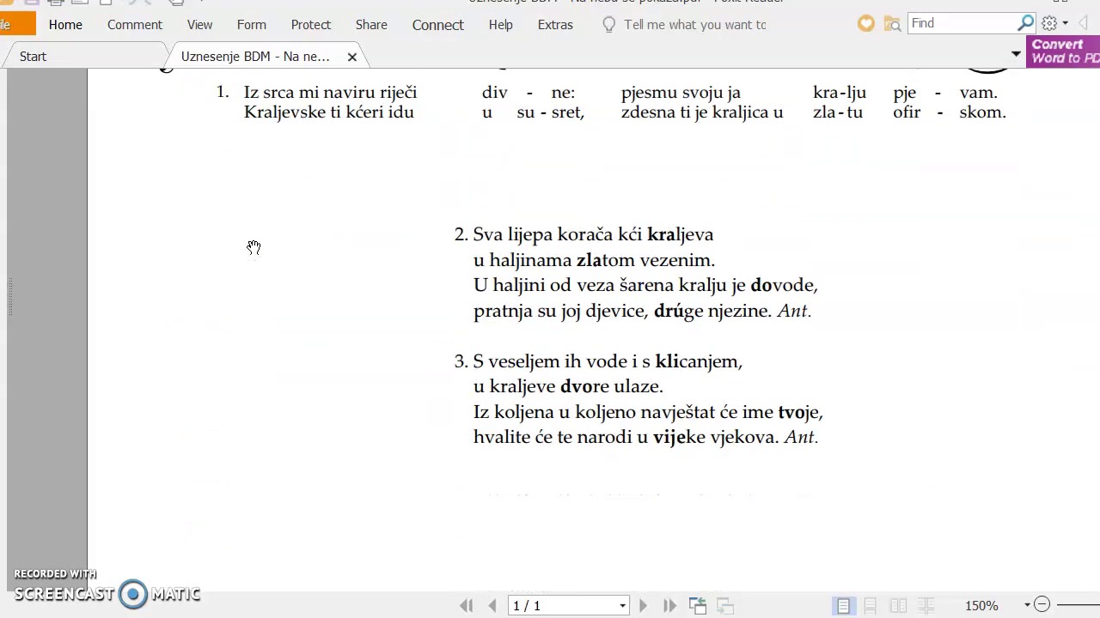The width and height of the screenshot is (1100, 618).
Task: Expand the dropdown arrow next to gear
Action: [1066, 24]
